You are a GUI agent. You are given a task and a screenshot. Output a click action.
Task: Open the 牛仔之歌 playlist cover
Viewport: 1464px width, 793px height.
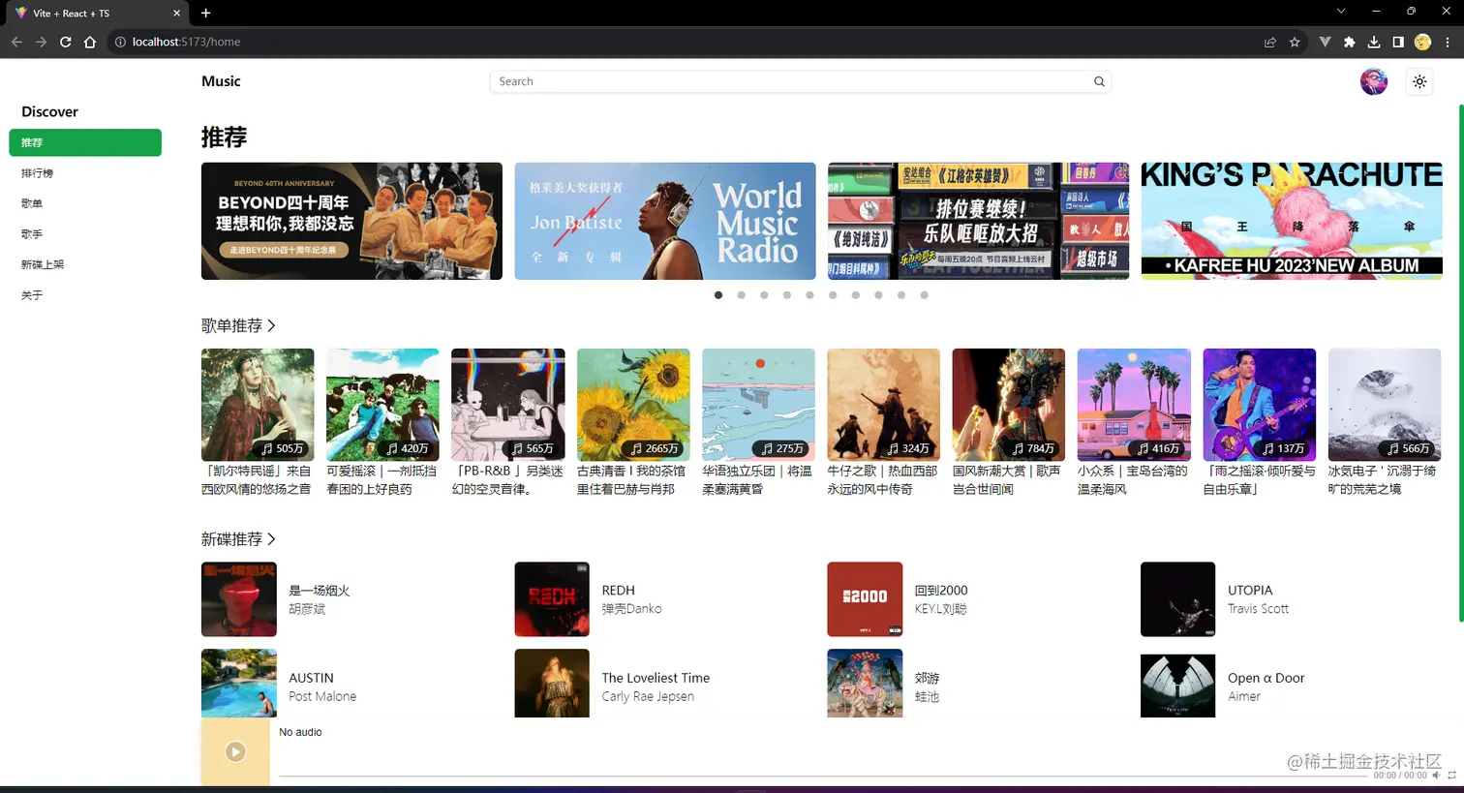click(x=884, y=405)
